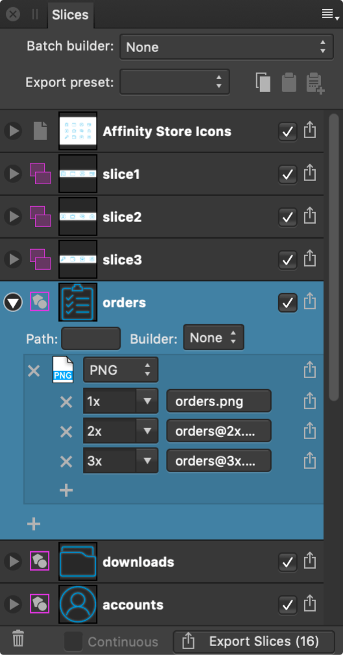Select the Slices tab
This screenshot has height=655, width=343.
tap(70, 15)
